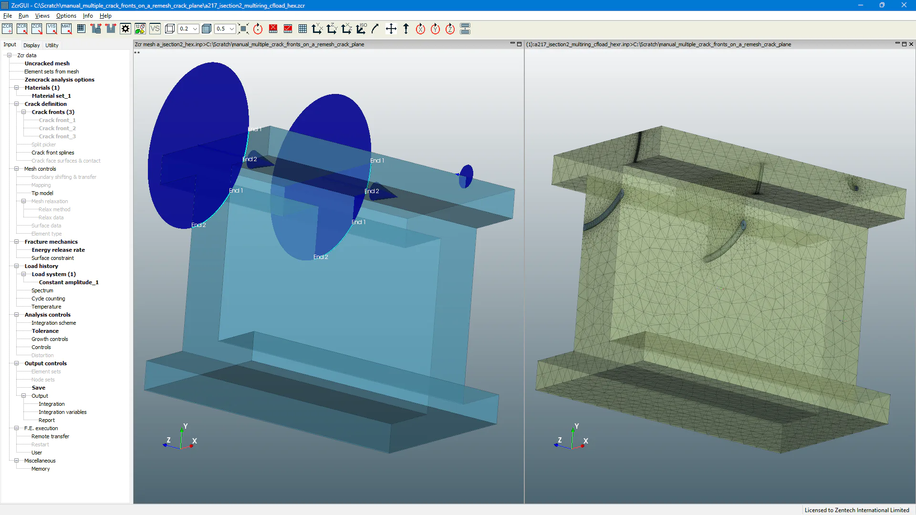Open the Options menu
This screenshot has width=916, height=515.
click(66, 16)
